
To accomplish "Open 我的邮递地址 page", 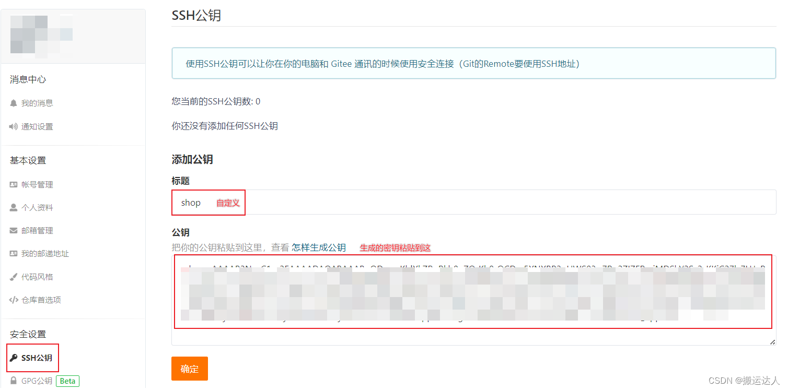I will (45, 254).
